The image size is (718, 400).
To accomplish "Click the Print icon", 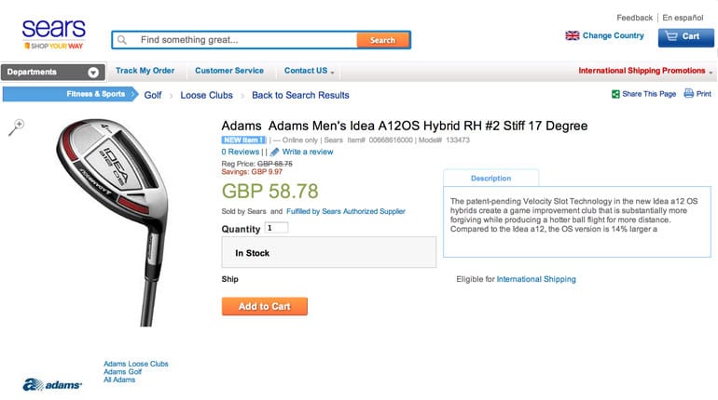I will pyautogui.click(x=688, y=94).
